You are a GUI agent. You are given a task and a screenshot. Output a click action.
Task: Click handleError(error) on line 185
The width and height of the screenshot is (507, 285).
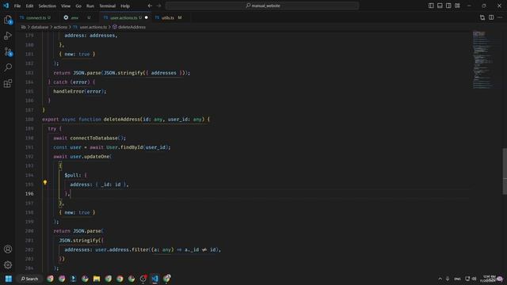point(78,92)
